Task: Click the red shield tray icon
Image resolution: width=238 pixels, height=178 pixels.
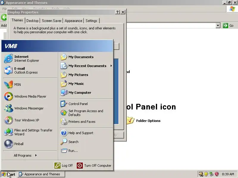Action: click(x=217, y=174)
